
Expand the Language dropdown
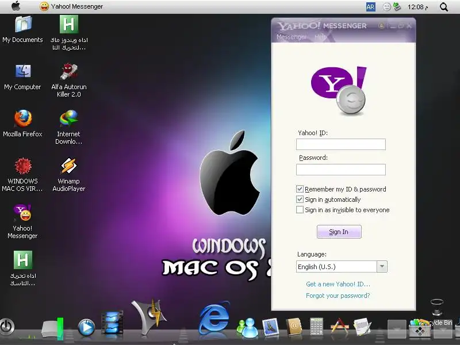pyautogui.click(x=382, y=267)
